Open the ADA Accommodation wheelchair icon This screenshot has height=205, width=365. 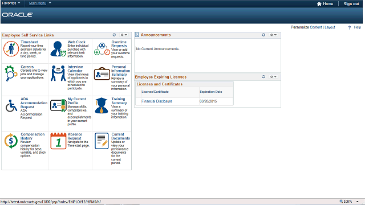(x=11, y=106)
